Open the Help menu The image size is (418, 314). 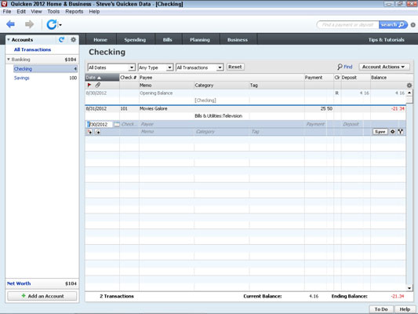(94, 12)
